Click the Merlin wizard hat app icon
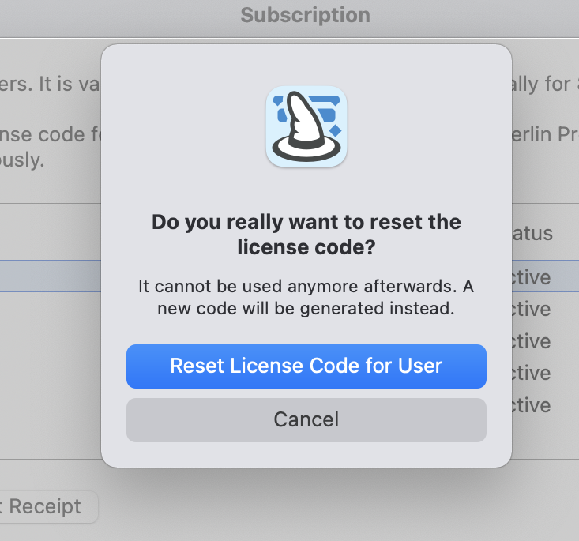 point(306,126)
